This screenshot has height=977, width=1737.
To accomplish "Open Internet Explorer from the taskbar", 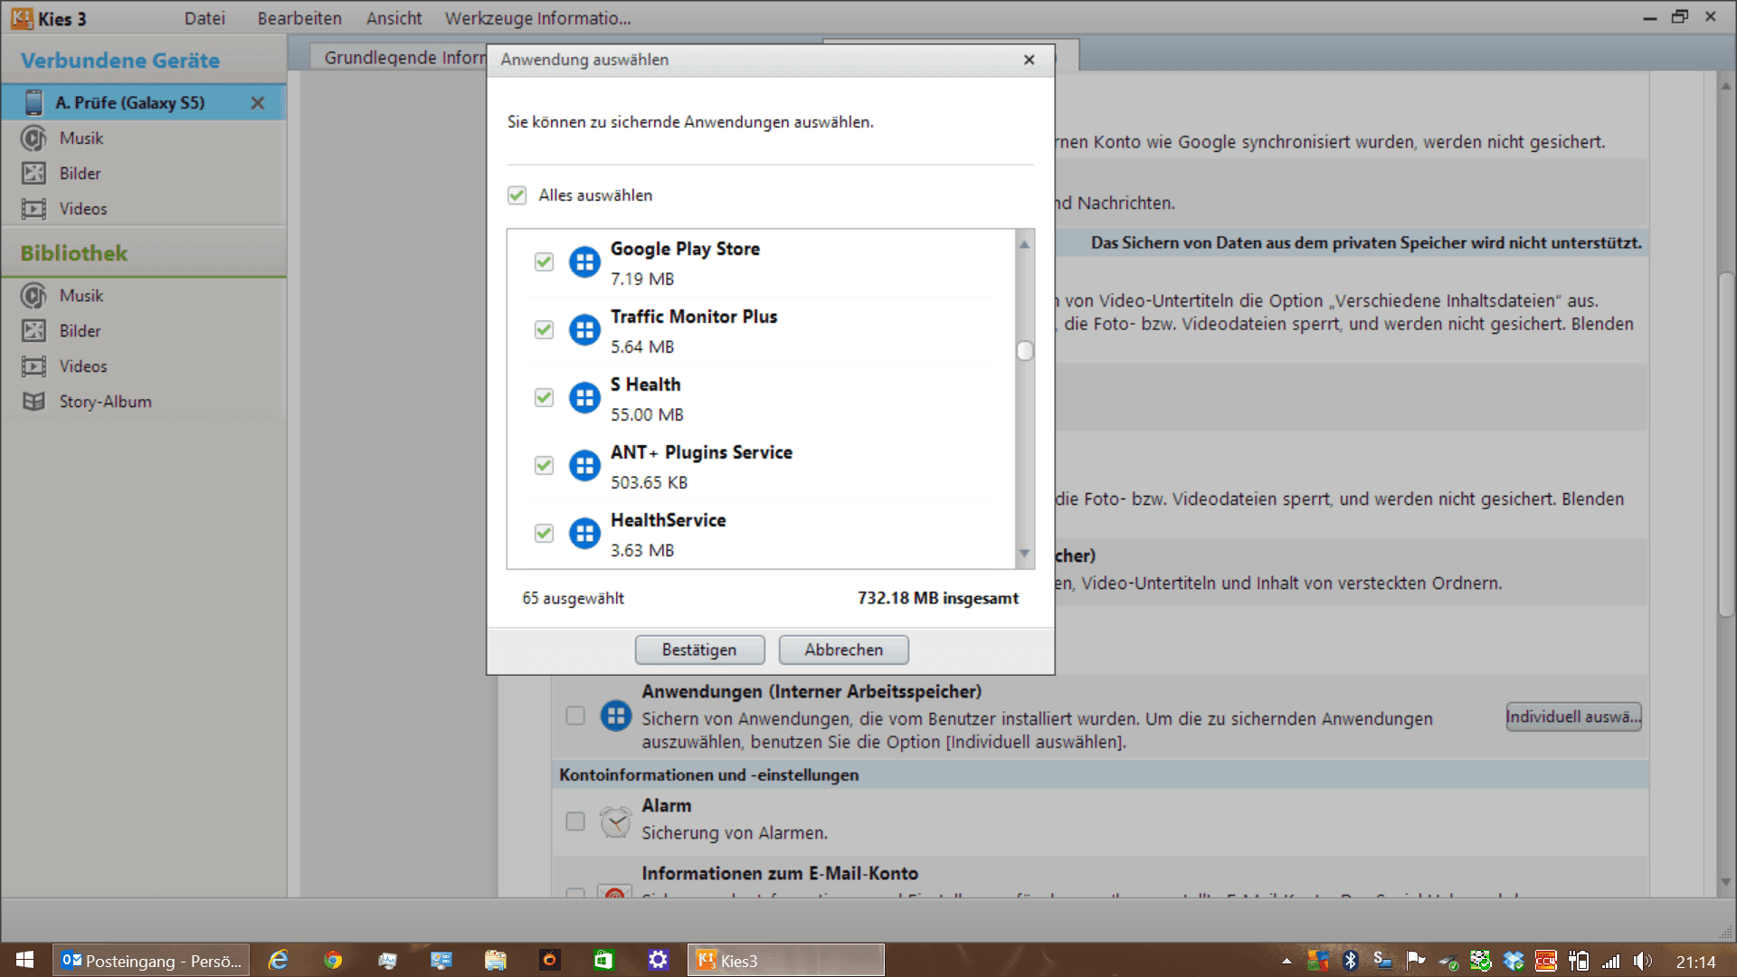I will click(279, 960).
